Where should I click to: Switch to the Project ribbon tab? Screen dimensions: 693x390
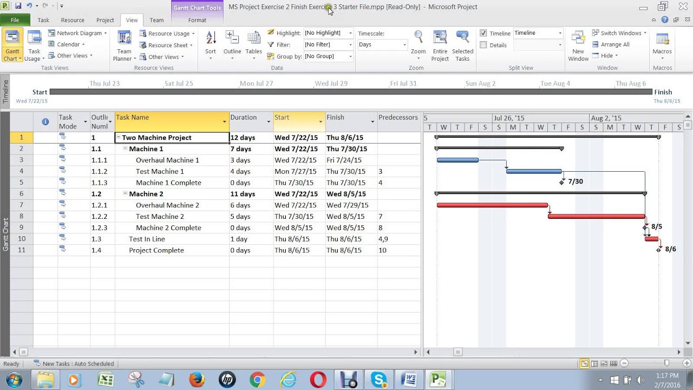pos(105,20)
